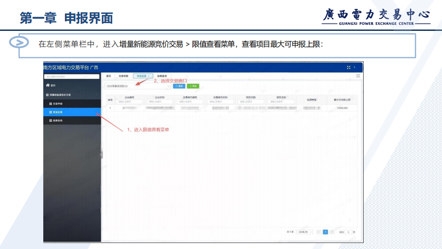Click the grid icon of sidebar 交易申报
Image resolution: width=442 pixels, height=249 pixels.
pos(51,104)
